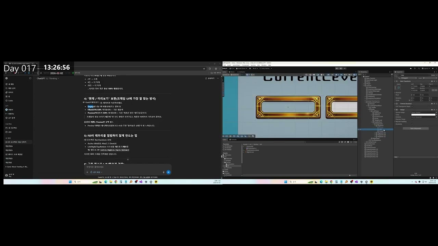The height and width of the screenshot is (246, 438).
Task: Open the Asset Store dropdown in Unity
Action: 242,68
